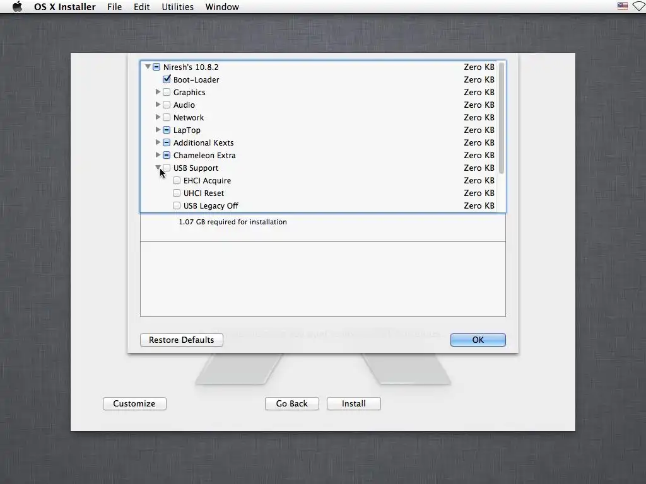This screenshot has height=484, width=646.
Task: Select the Network row label
Action: (x=188, y=118)
